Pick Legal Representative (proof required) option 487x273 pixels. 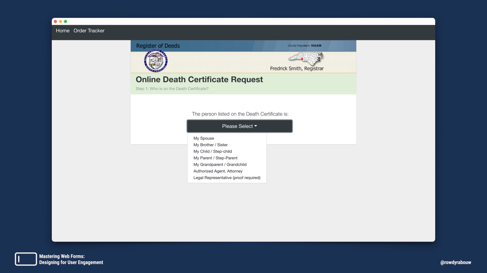[x=227, y=178]
